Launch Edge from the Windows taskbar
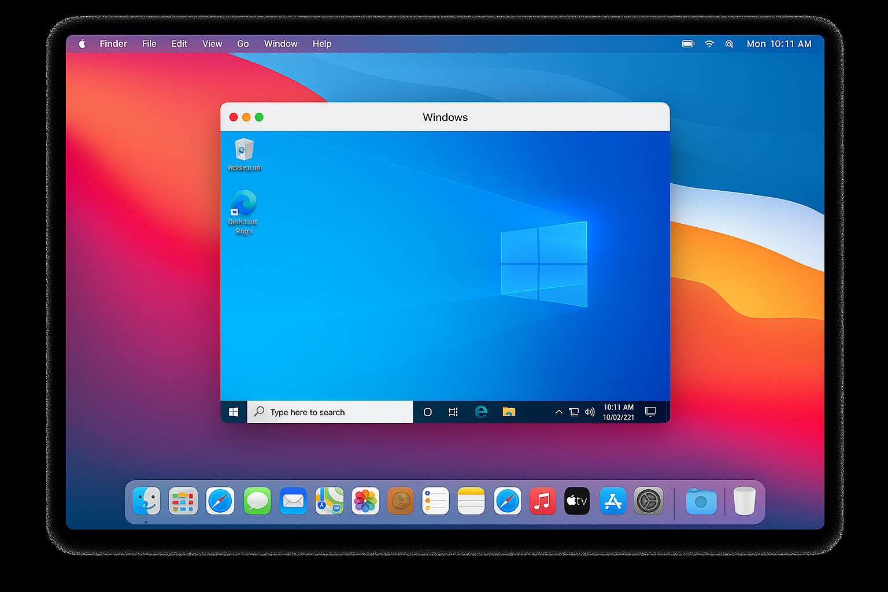The image size is (888, 592). coord(481,412)
